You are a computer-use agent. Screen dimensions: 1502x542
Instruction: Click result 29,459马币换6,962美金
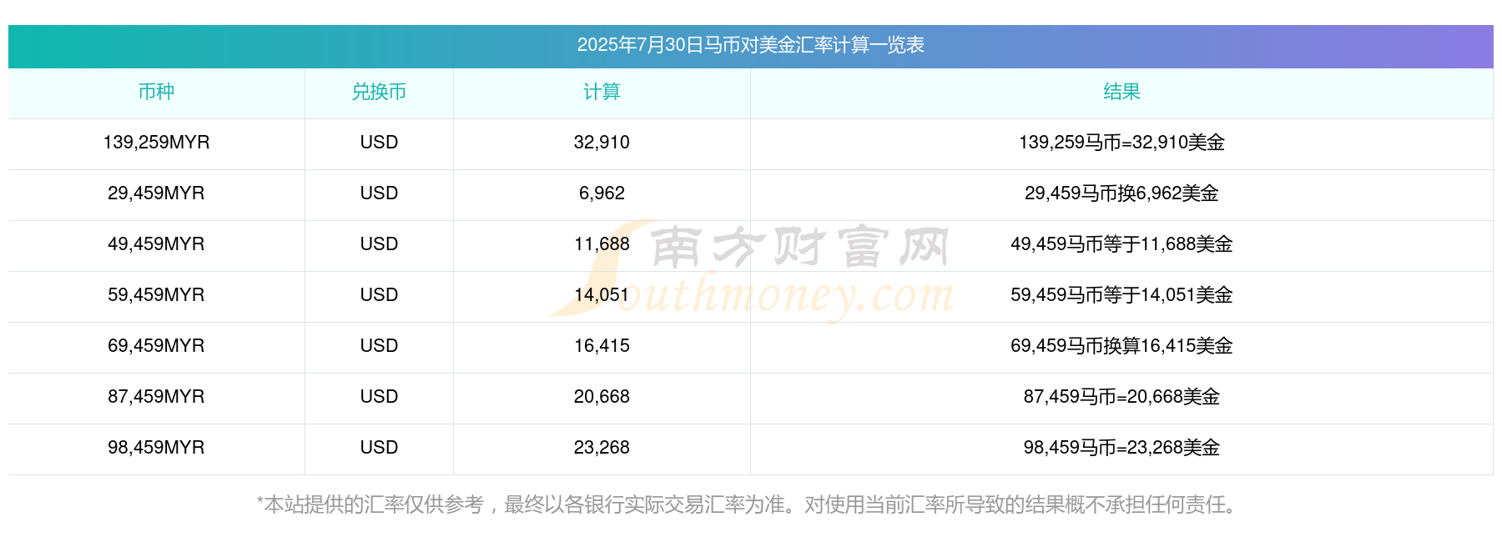click(x=1121, y=193)
